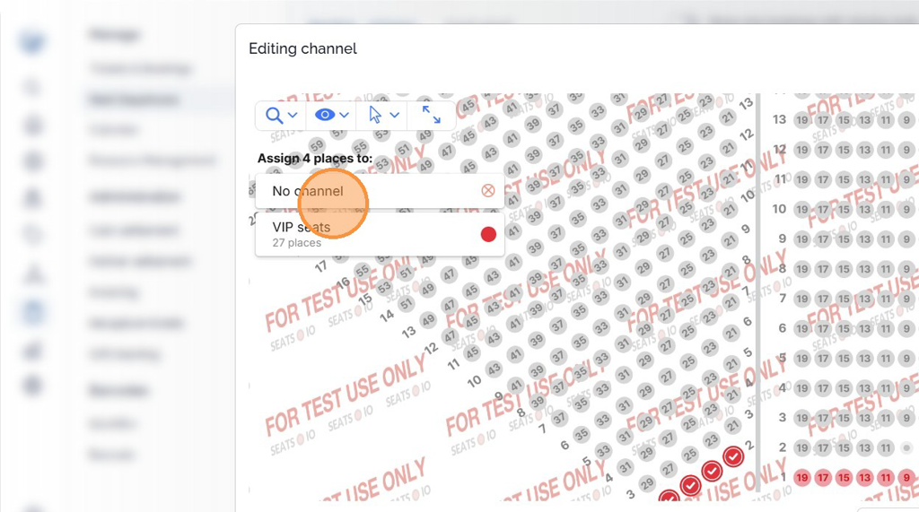Click the "27 places" count under VIP seats
919x512 pixels.
tap(296, 242)
